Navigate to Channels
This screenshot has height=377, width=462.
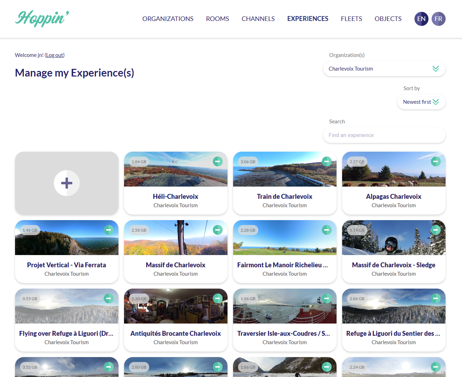pyautogui.click(x=258, y=19)
